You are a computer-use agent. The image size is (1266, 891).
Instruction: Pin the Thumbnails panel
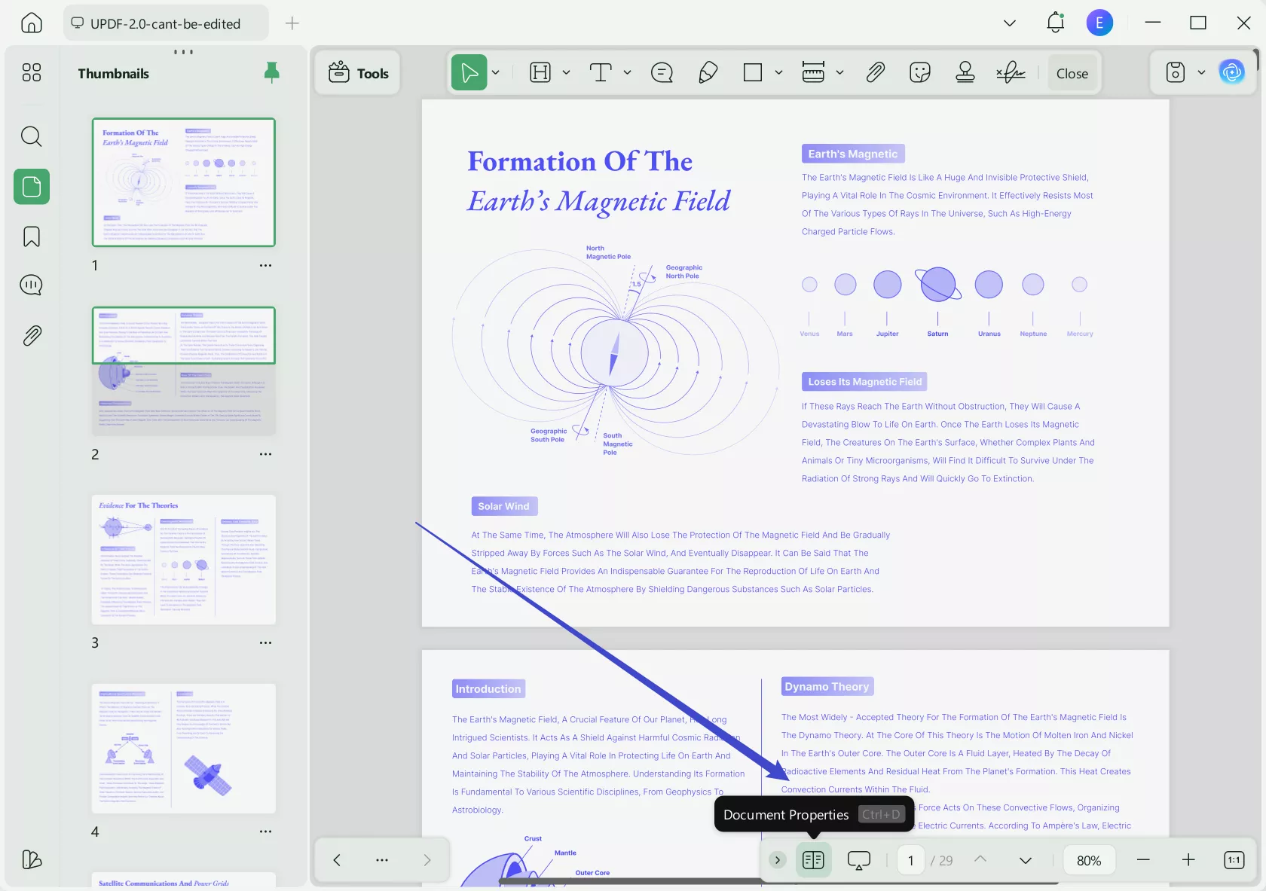[x=271, y=72]
